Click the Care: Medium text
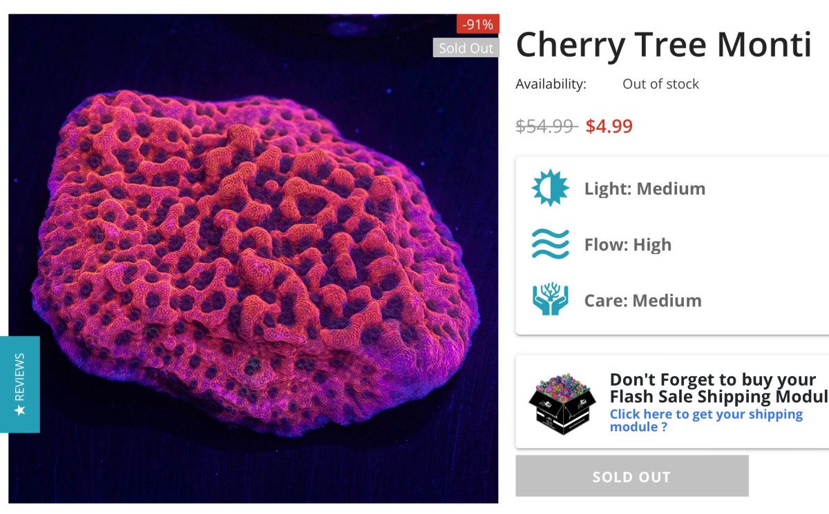The image size is (829, 514). point(642,301)
